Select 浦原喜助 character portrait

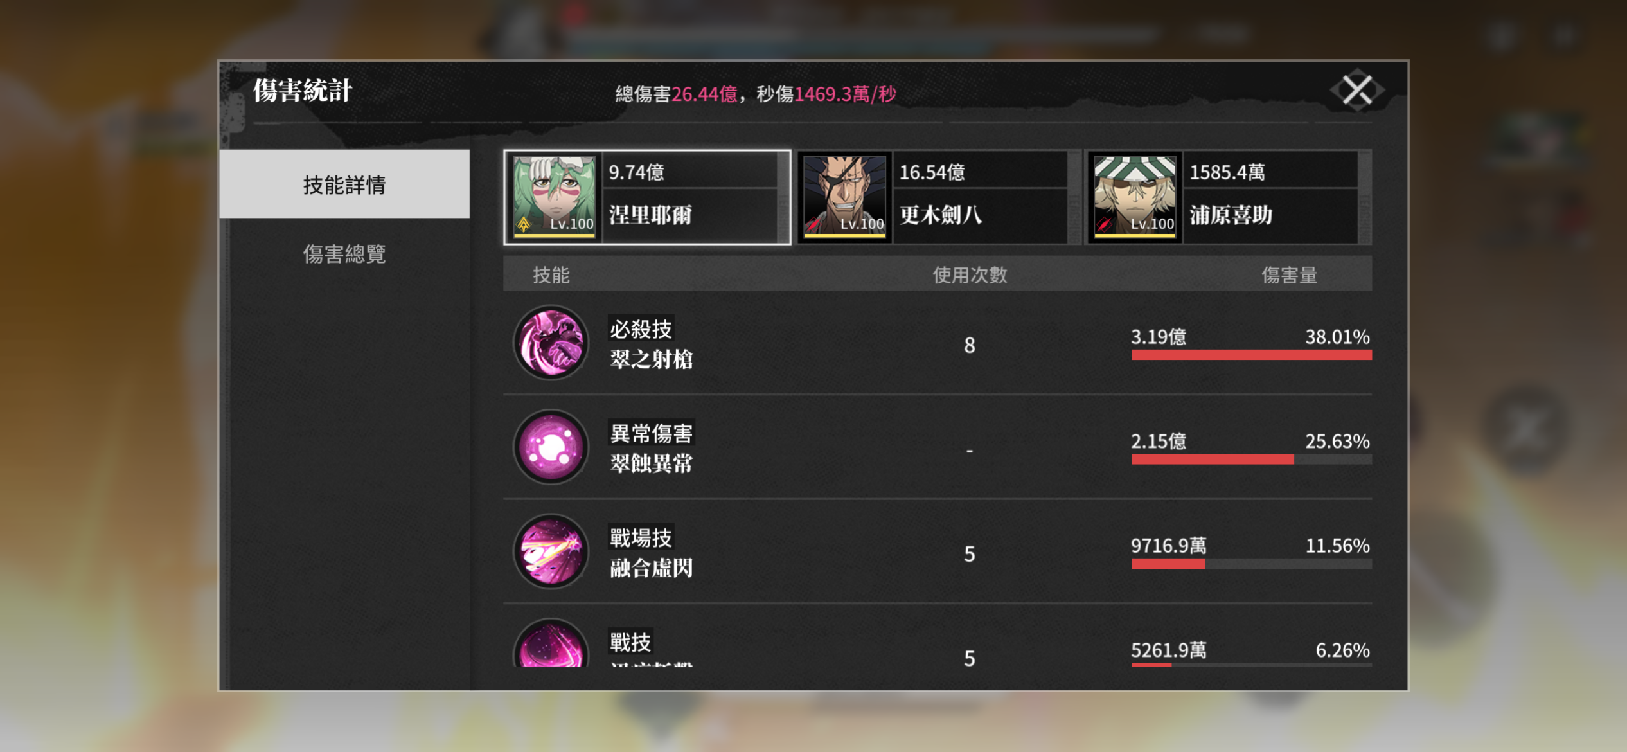tap(1135, 197)
